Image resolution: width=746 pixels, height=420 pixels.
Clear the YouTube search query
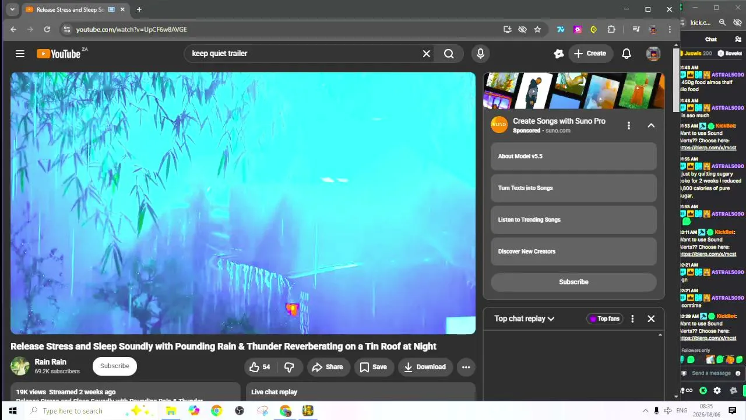[427, 54]
